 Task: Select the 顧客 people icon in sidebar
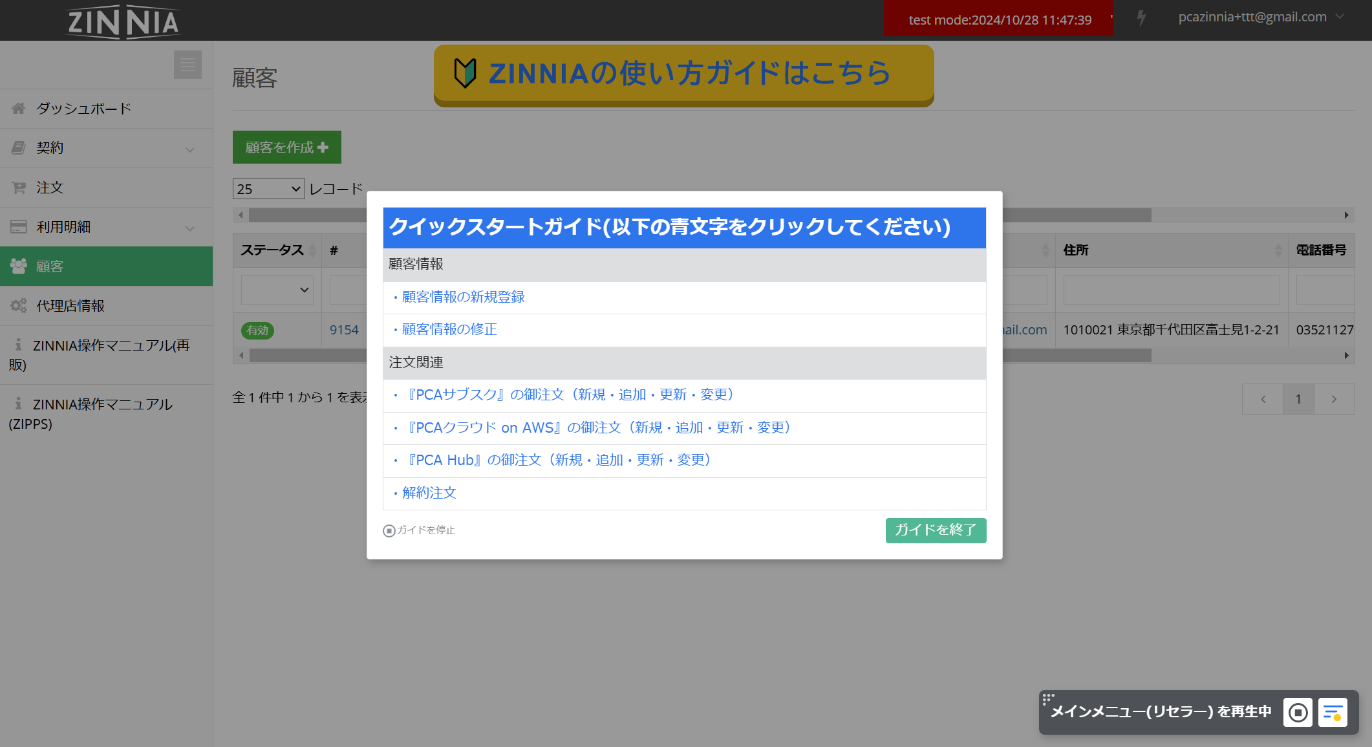click(x=18, y=266)
